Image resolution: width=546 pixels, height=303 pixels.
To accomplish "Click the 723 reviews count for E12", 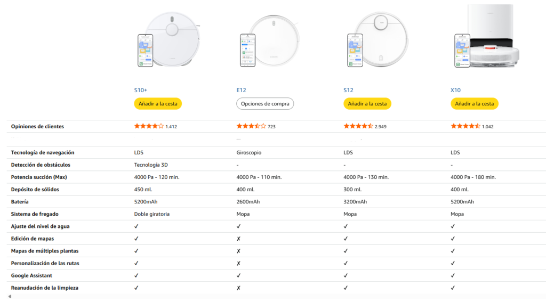I will click(271, 127).
